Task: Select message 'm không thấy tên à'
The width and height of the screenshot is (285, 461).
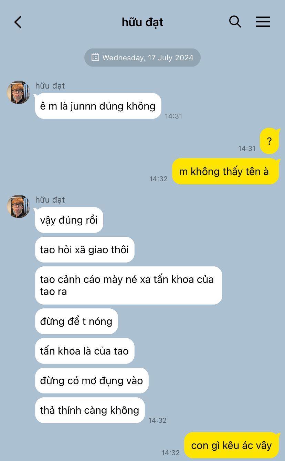Action: pos(225,171)
